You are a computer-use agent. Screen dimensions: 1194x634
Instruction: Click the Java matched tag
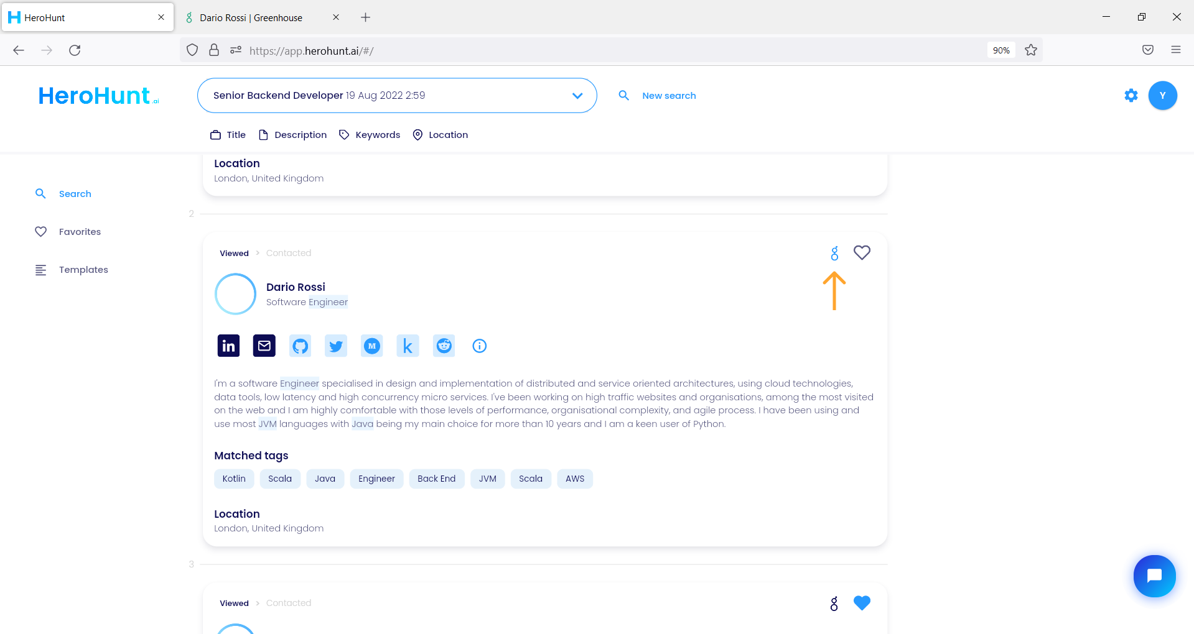click(325, 479)
